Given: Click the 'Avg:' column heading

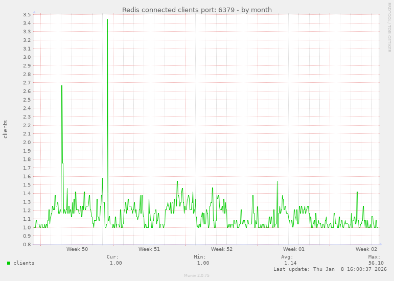Looking at the screenshot, I should [x=287, y=257].
